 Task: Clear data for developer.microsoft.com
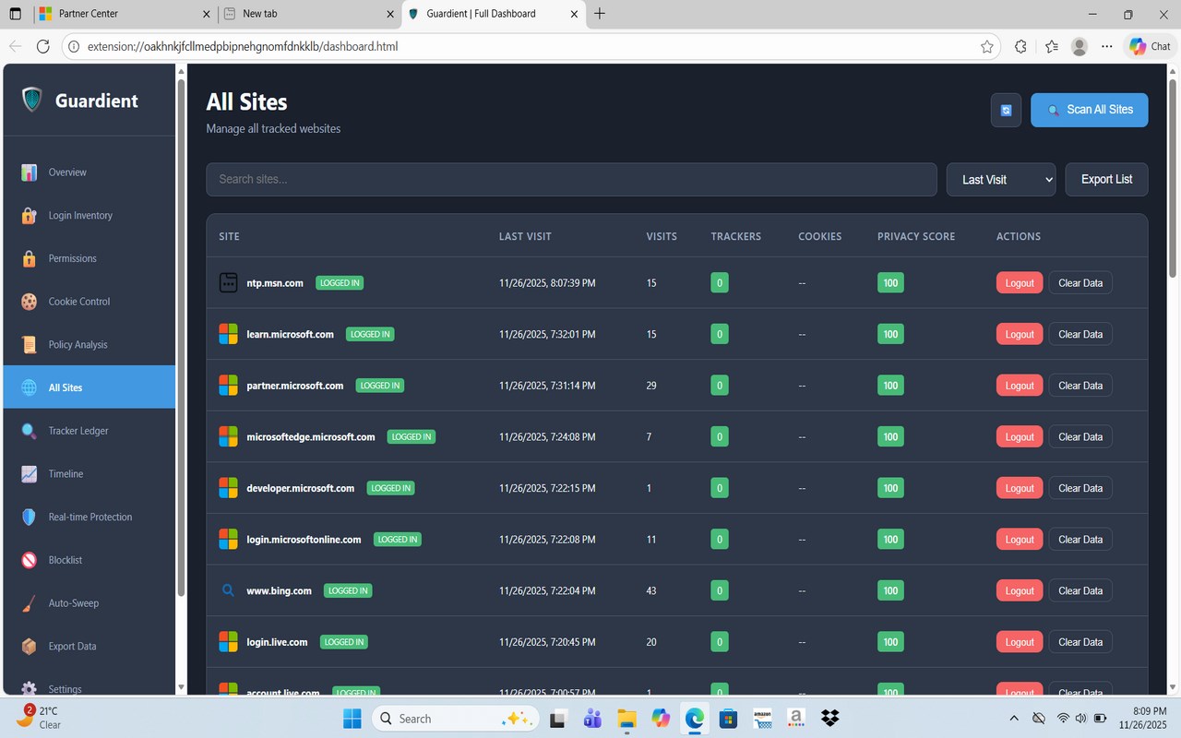(x=1080, y=488)
